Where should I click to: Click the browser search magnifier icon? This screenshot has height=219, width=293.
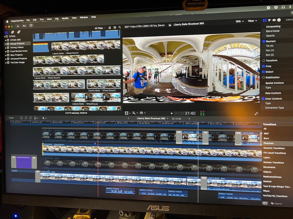(x=120, y=27)
